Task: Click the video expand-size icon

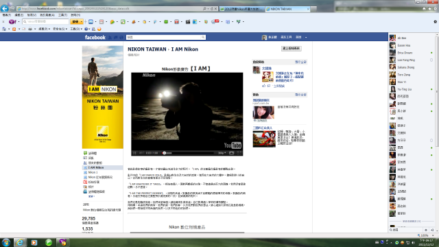Action: [231, 153]
